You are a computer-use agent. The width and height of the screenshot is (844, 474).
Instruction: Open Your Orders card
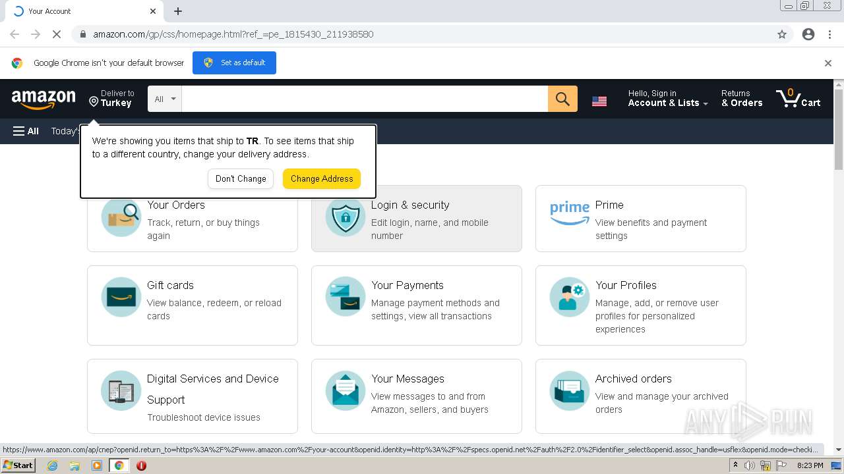pyautogui.click(x=193, y=219)
